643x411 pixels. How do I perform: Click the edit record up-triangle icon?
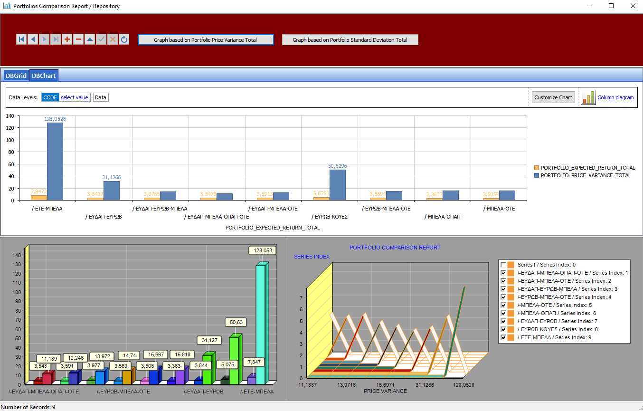coord(90,39)
